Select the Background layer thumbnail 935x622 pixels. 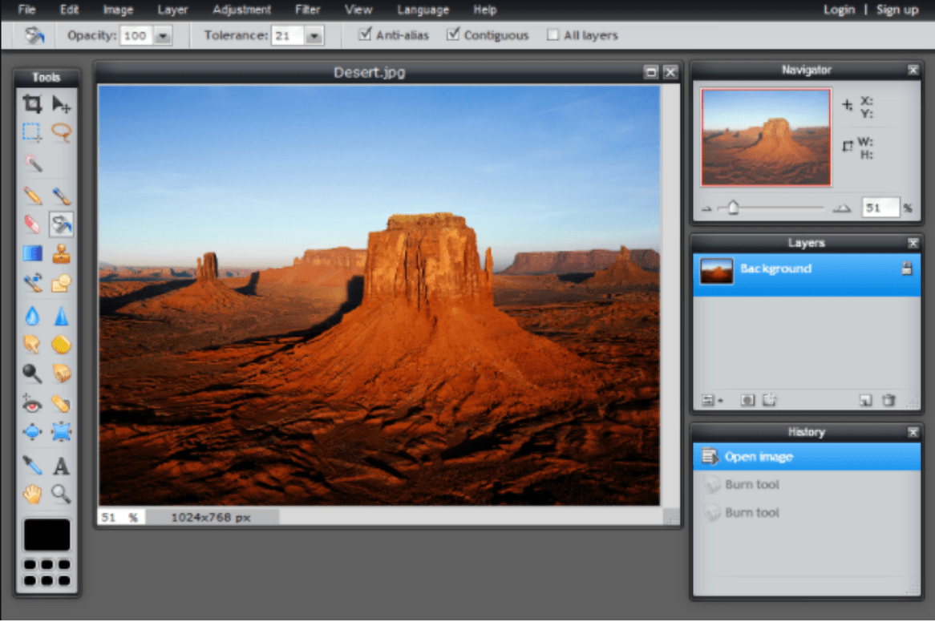click(x=716, y=271)
